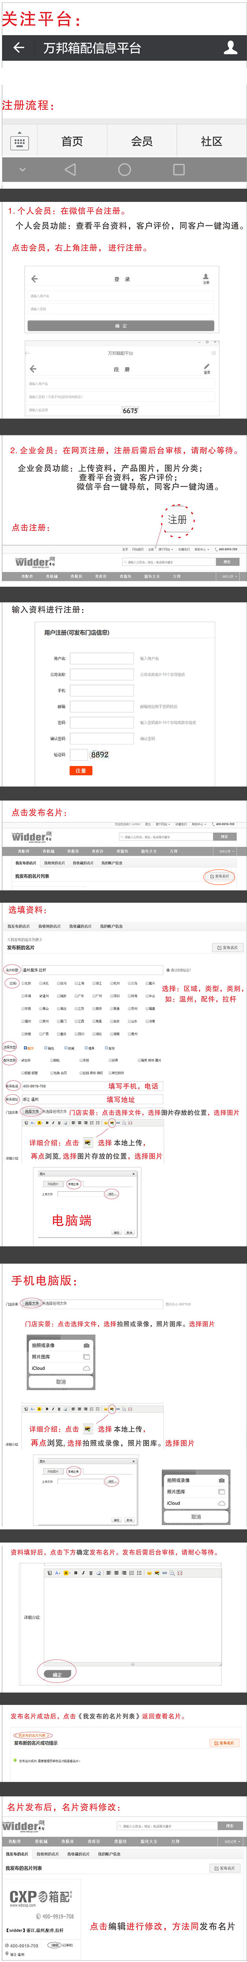Image resolution: width=247 pixels, height=1962 pixels.
Task: Click the circled 确定 submit button
Action: tap(57, 1675)
